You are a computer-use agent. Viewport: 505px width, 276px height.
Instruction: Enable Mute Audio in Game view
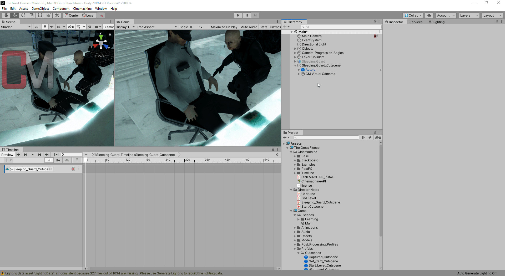[249, 27]
